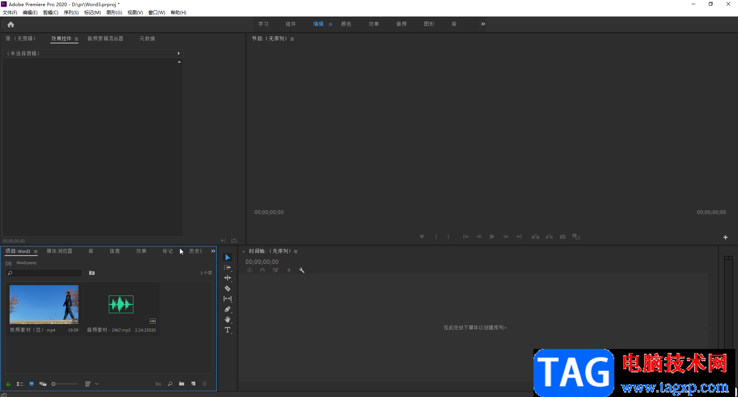Select the Type tool
The height and width of the screenshot is (397, 738).
(228, 330)
